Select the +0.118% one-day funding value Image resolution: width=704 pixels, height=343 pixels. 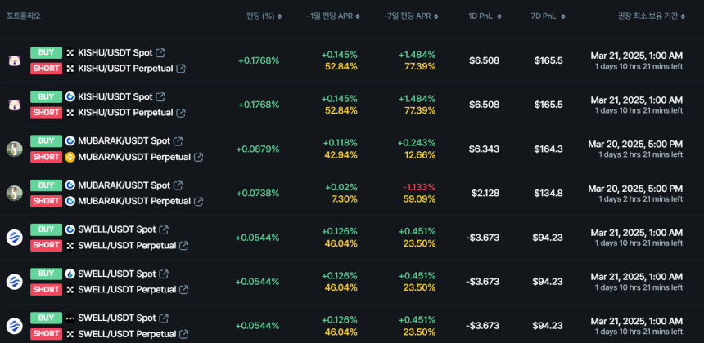[x=340, y=143]
